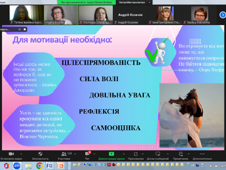Select Постоєва Ольга video thumbnail
226x170 pixels.
tap(96, 15)
